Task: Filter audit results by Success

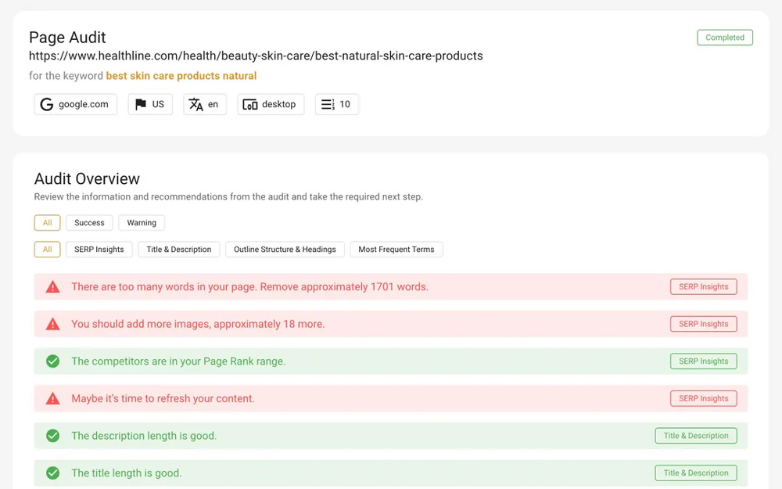Action: click(89, 223)
